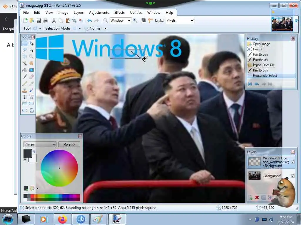Click the Open file toolbar icon
The height and width of the screenshot is (225, 301).
coord(32,21)
